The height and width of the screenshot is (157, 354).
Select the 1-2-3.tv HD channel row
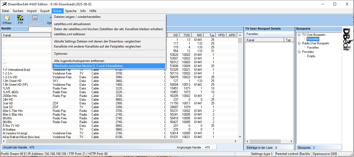(120, 77)
